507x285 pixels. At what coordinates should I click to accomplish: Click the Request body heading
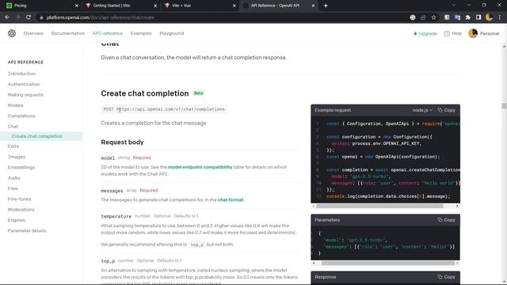click(122, 142)
